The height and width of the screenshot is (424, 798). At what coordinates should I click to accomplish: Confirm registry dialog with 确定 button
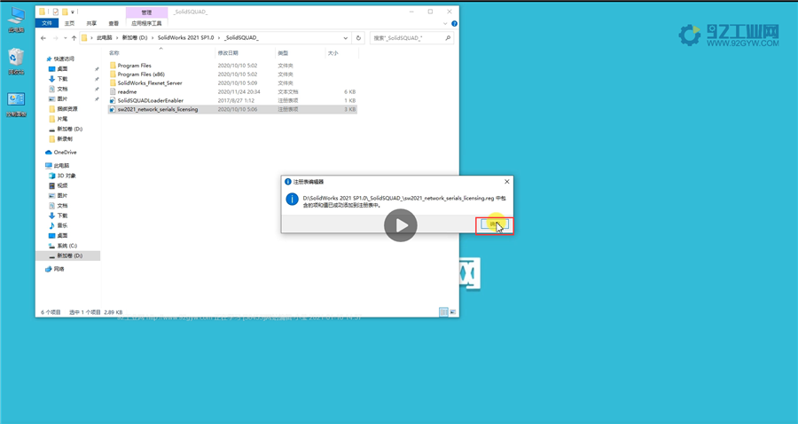tap(495, 224)
